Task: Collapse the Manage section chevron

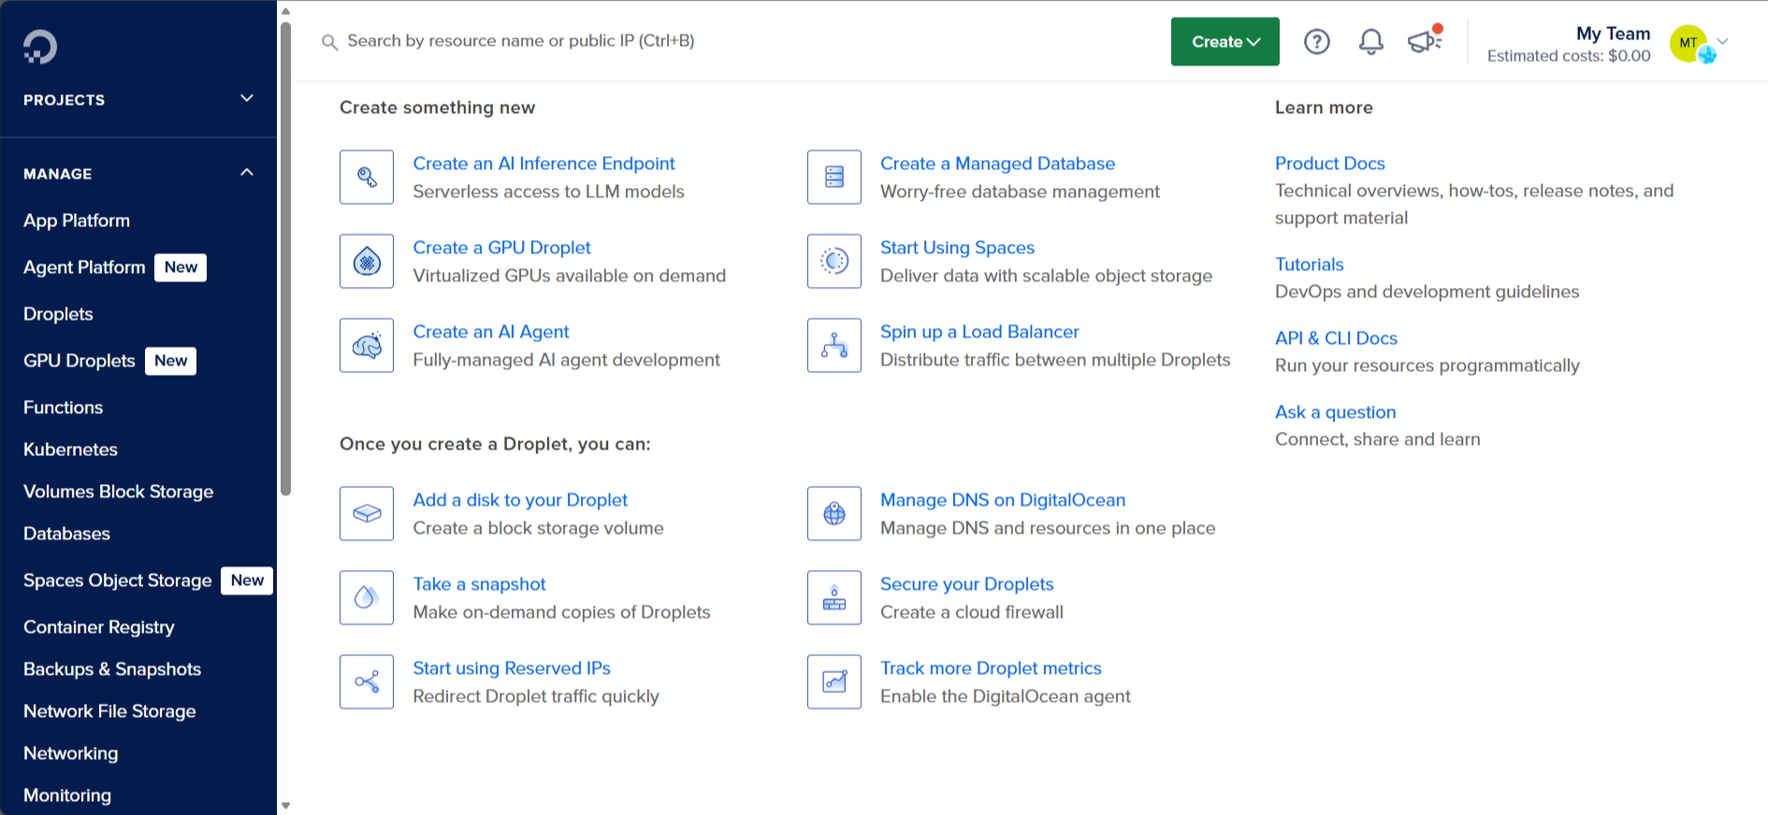Action: pyautogui.click(x=247, y=172)
